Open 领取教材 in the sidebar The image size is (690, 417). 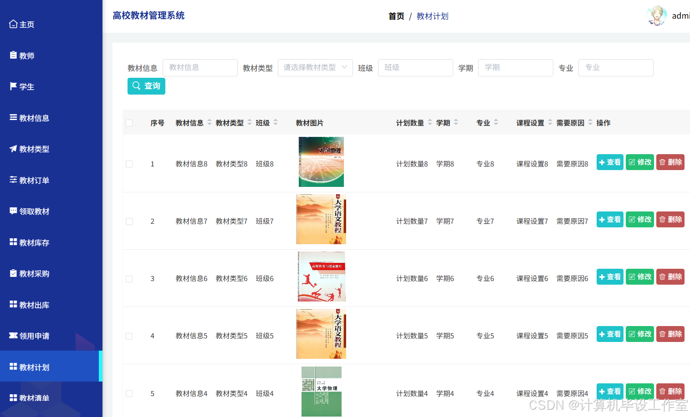click(x=51, y=211)
